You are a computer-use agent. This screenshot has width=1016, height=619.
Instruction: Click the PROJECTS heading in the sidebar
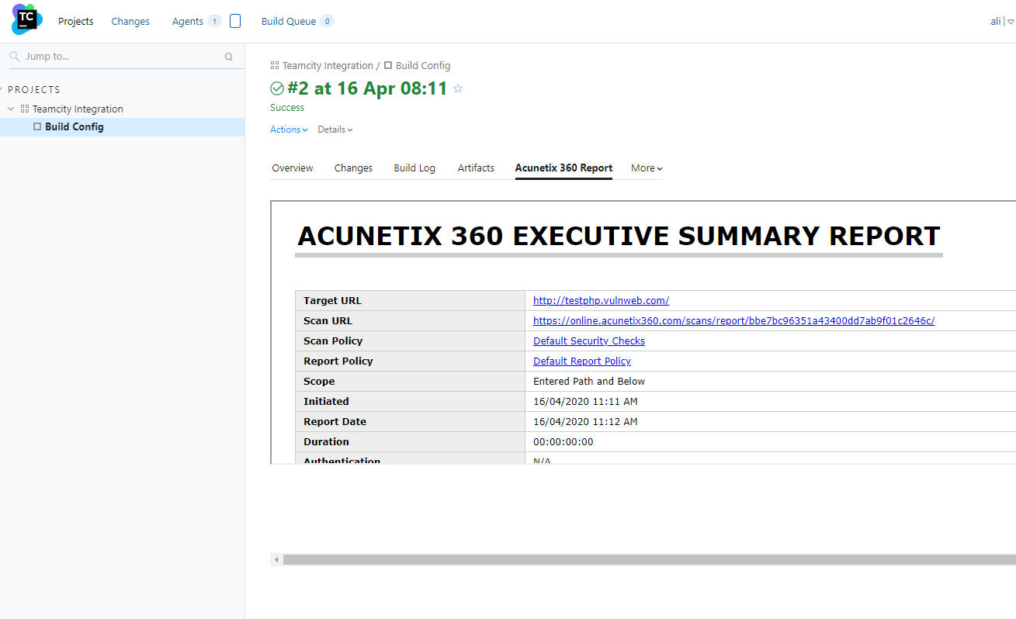click(34, 90)
